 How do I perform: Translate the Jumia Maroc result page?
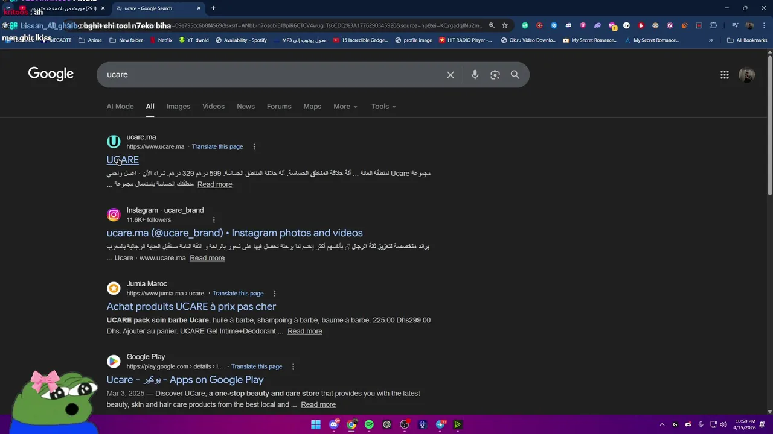[238, 294]
